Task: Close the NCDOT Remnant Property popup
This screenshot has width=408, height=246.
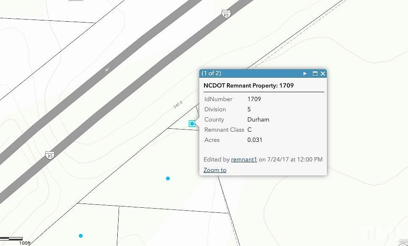Action: [x=323, y=74]
